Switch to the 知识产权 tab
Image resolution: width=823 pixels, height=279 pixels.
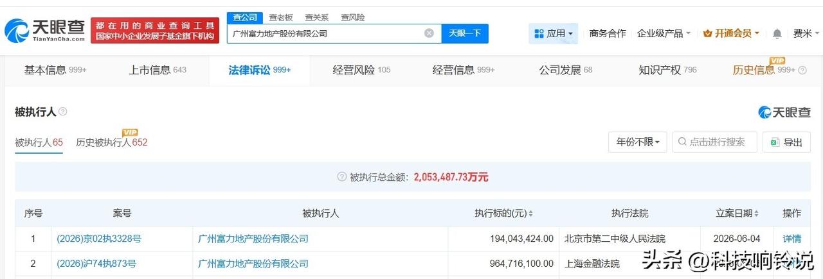click(x=667, y=70)
